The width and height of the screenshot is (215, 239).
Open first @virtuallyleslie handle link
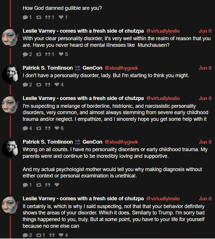[x=163, y=31]
